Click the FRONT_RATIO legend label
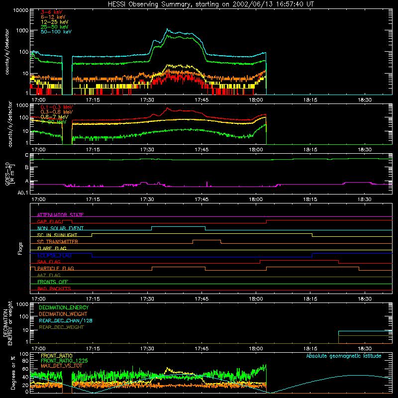This screenshot has height=398, width=398. (x=57, y=356)
